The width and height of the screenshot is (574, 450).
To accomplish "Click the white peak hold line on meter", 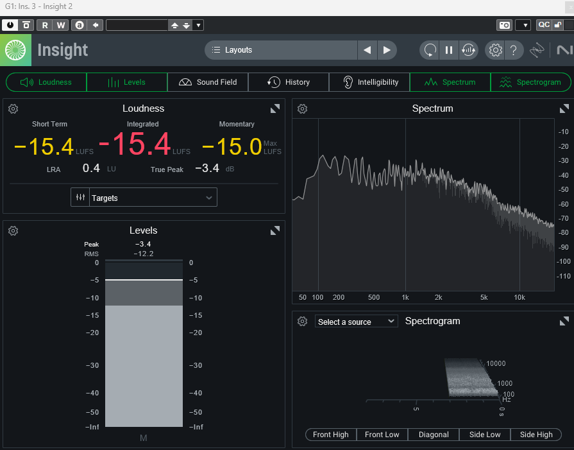I will click(x=144, y=280).
